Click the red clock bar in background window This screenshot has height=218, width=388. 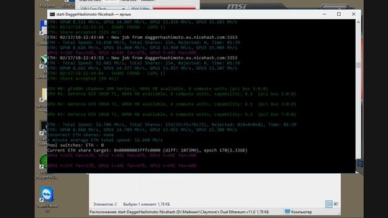click(x=174, y=8)
